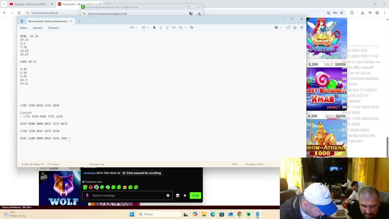Click the RENE 66.24 line in Notepad
The width and height of the screenshot is (389, 219).
(x=29, y=36)
